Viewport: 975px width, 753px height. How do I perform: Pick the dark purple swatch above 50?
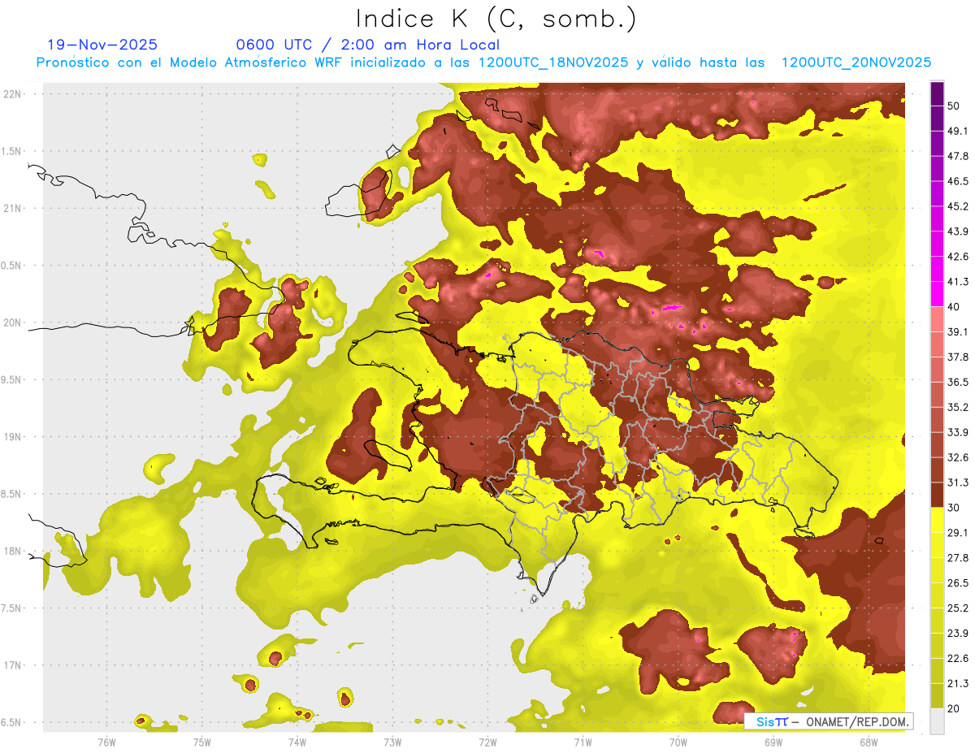pos(937,94)
